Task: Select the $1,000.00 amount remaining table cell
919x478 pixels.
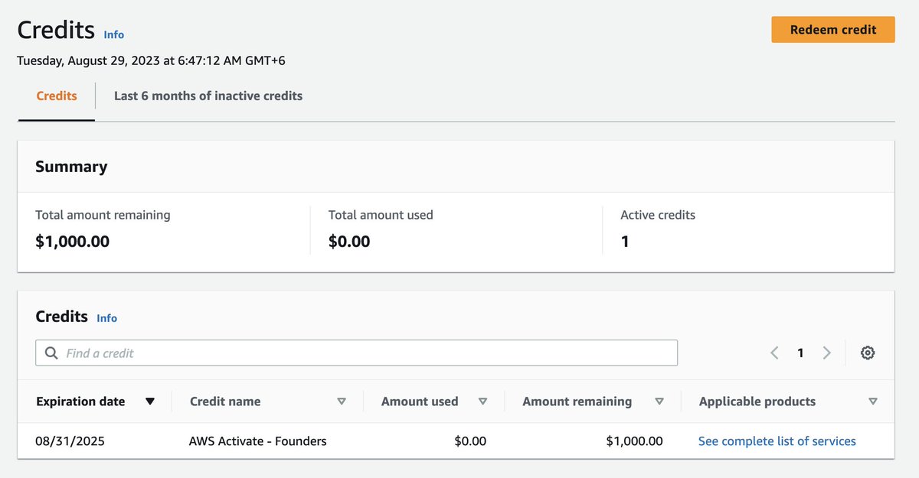Action: pyautogui.click(x=634, y=441)
